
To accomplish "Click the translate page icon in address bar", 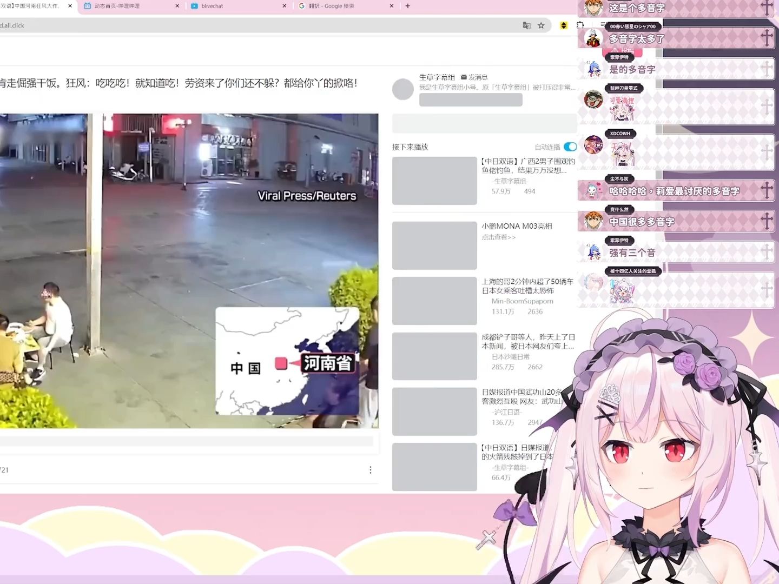I will (526, 25).
